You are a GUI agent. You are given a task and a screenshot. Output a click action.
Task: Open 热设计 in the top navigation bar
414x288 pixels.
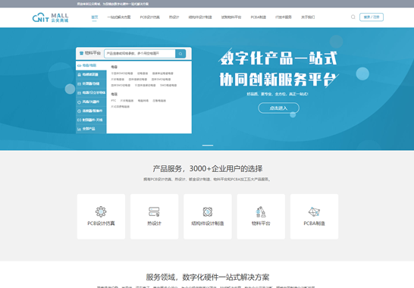coord(174,17)
